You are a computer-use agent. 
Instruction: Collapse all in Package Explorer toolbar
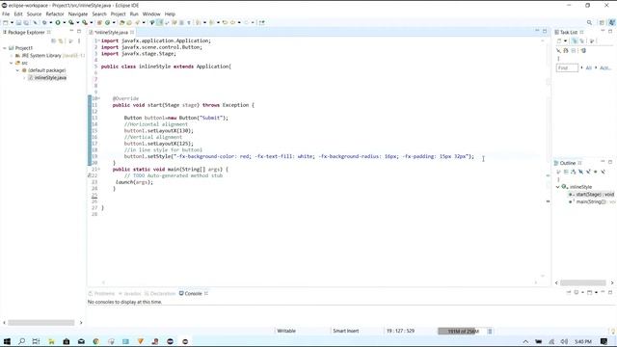tap(54, 40)
